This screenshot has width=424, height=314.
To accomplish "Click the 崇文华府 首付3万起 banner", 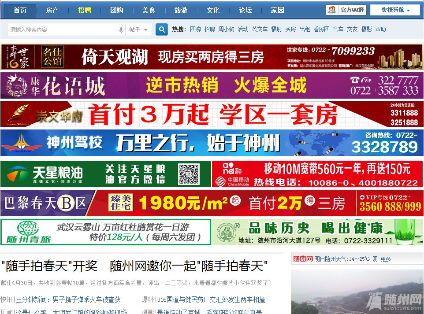I will [x=212, y=114].
